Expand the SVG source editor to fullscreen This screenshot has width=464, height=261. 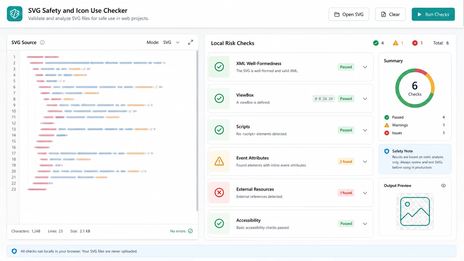pos(190,42)
